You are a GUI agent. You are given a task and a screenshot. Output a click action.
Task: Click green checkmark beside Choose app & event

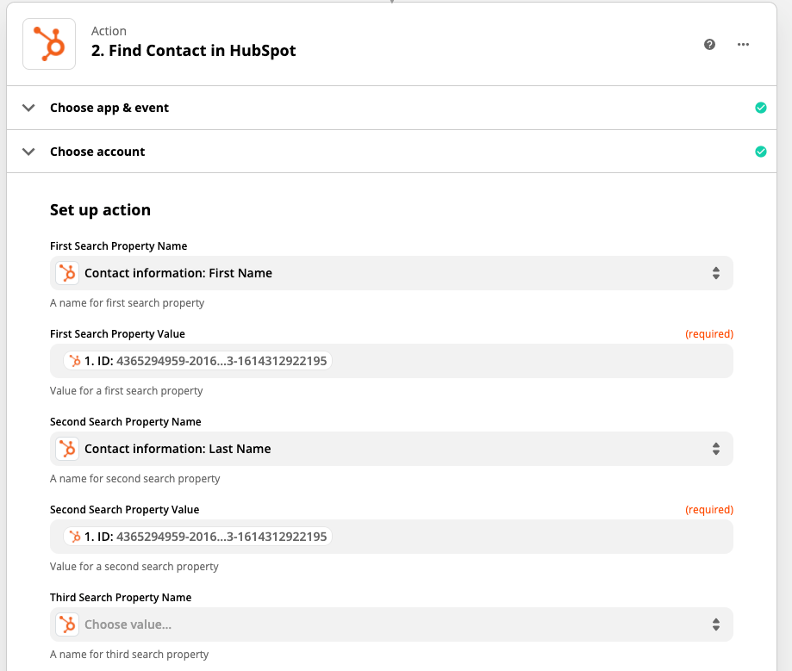coord(761,108)
